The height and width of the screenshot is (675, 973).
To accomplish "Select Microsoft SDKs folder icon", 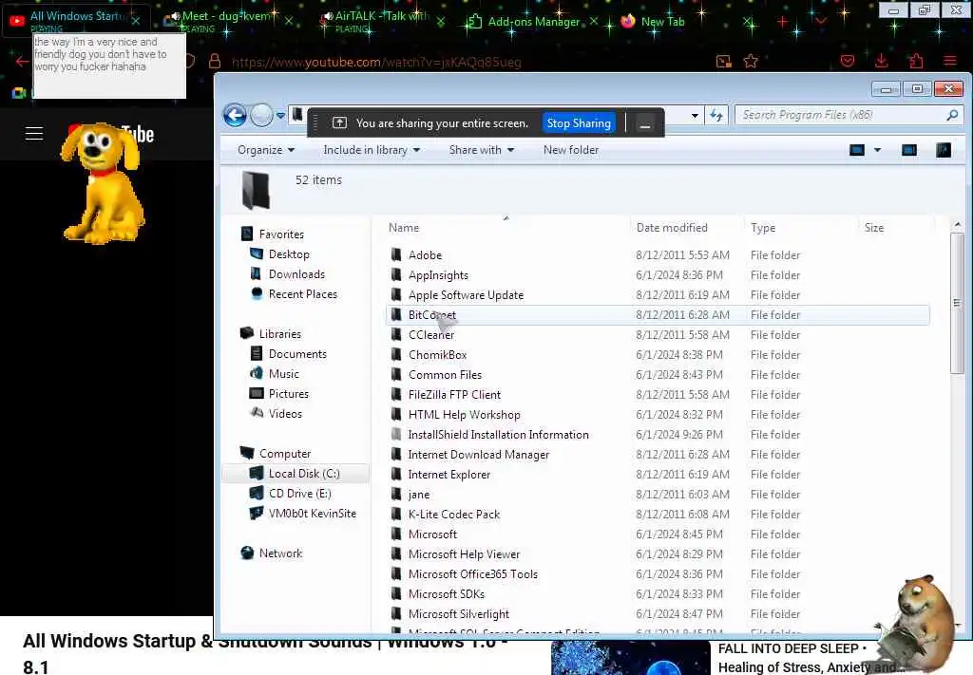I will click(396, 593).
